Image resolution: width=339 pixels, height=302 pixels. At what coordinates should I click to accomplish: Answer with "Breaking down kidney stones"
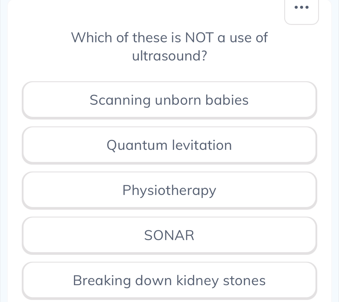point(169,280)
